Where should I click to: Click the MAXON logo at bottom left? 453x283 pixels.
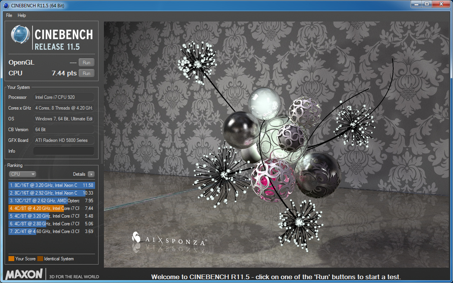click(x=24, y=274)
